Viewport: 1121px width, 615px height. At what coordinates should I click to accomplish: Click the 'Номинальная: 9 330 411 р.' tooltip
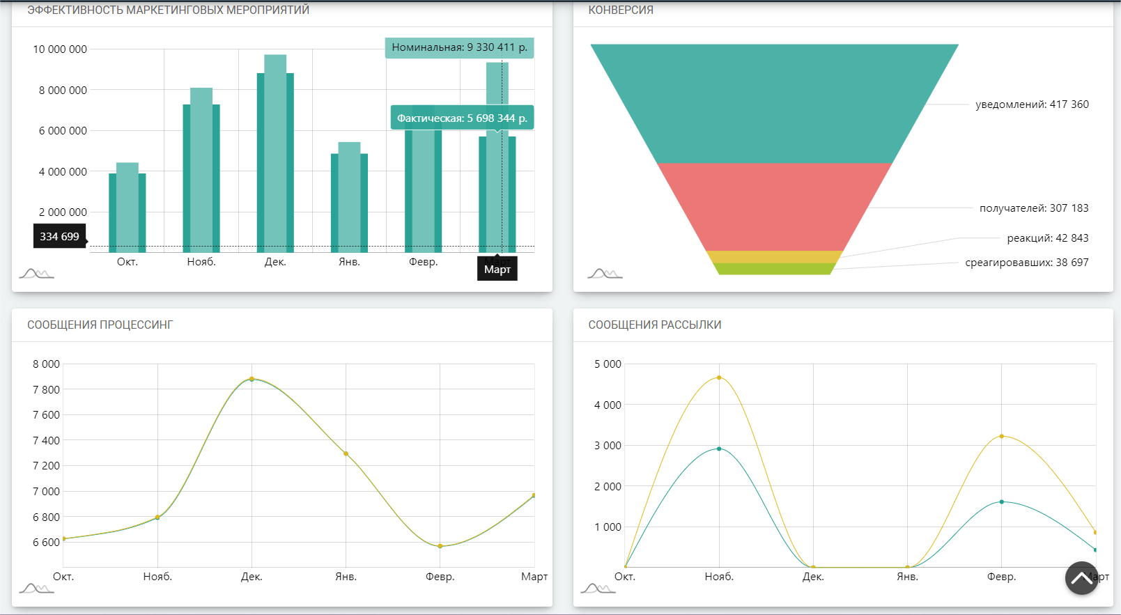(x=459, y=47)
